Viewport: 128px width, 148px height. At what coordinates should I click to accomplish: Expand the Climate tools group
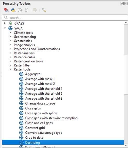click(10, 33)
